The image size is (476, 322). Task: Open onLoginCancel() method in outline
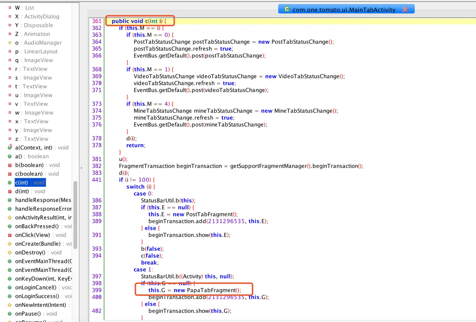[x=43, y=287]
